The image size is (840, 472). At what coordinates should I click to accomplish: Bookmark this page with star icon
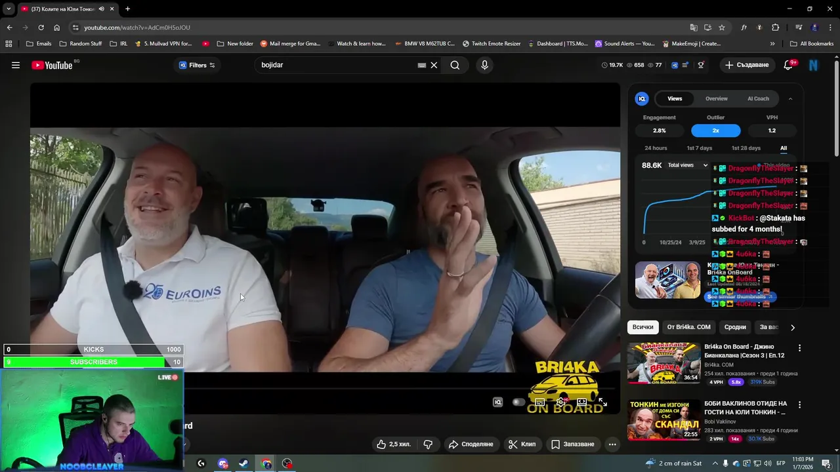click(722, 28)
